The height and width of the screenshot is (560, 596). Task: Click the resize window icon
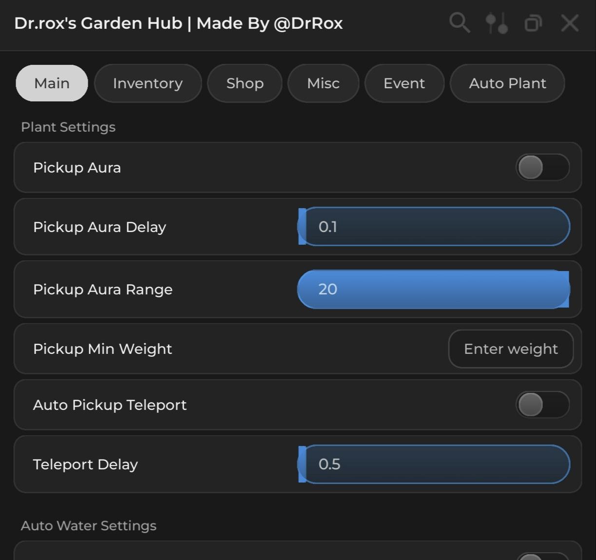pos(533,23)
